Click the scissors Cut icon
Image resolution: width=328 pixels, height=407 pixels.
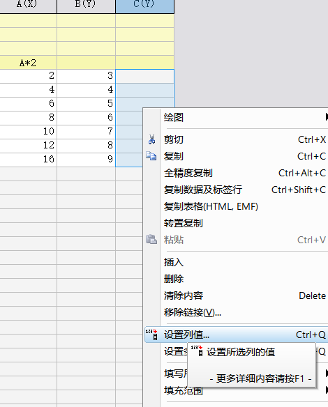click(x=151, y=139)
